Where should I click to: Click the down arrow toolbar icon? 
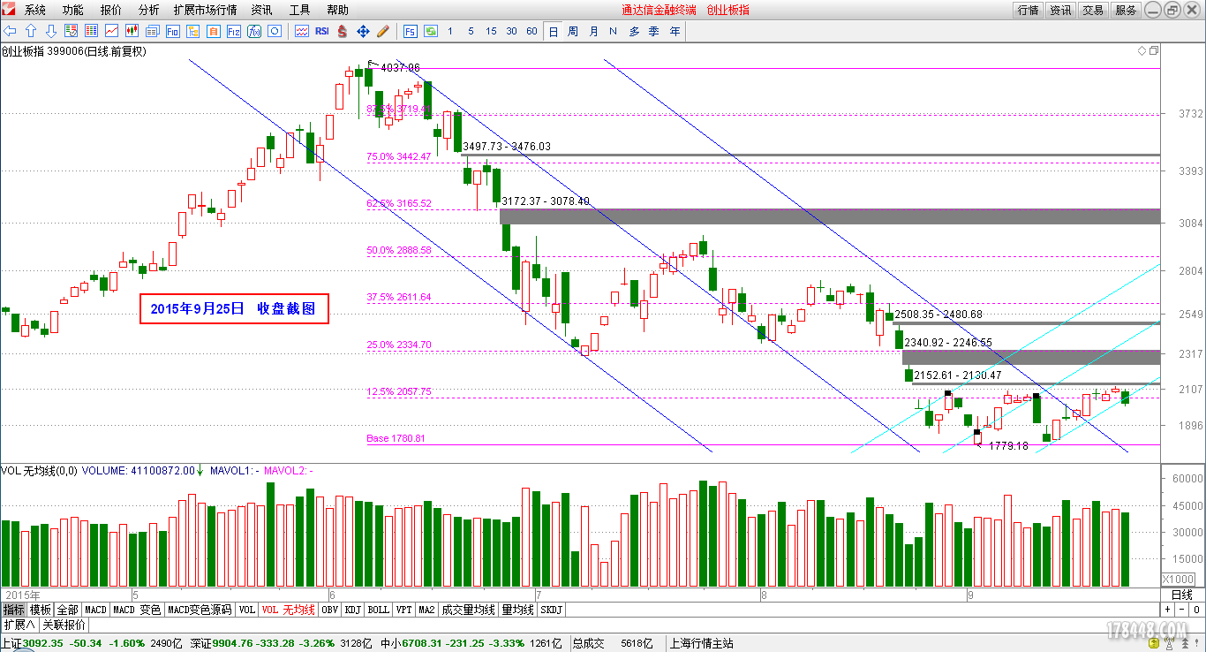[x=51, y=31]
